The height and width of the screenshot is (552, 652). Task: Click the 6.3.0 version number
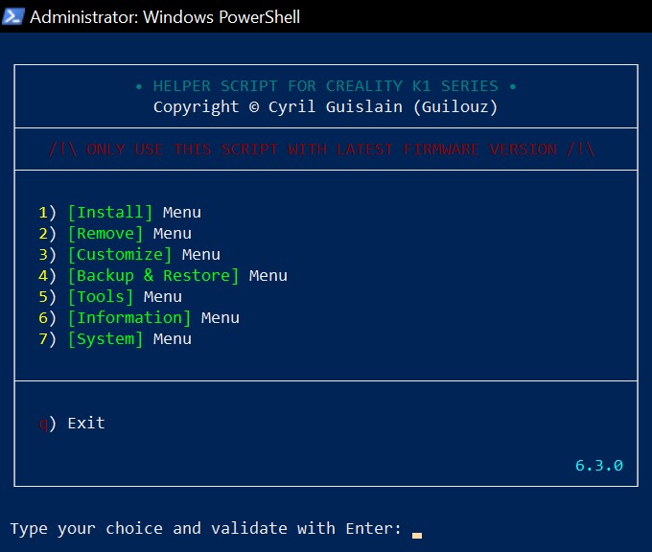599,466
